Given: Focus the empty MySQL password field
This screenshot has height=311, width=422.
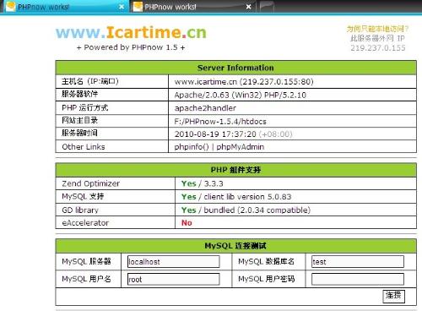Looking at the screenshot, I should pos(358,279).
